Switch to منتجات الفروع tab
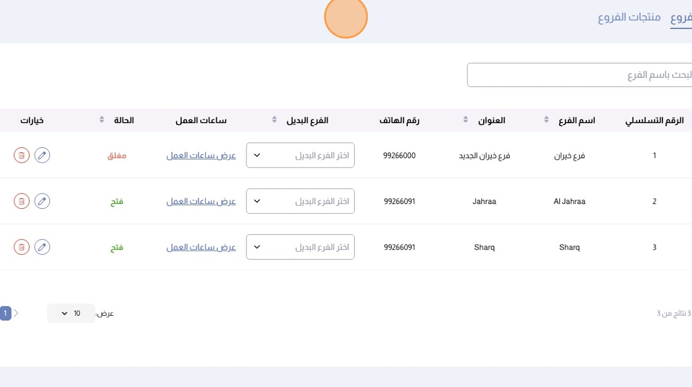Screen dimensions: 692x387 [629, 17]
